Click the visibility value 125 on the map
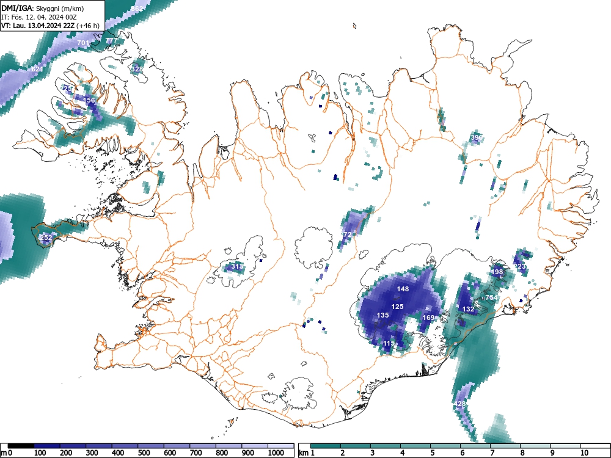The width and height of the screenshot is (611, 458). coord(398,307)
